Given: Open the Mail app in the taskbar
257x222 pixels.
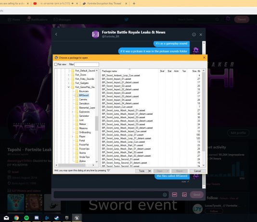Looking at the screenshot, I should 6,218.
